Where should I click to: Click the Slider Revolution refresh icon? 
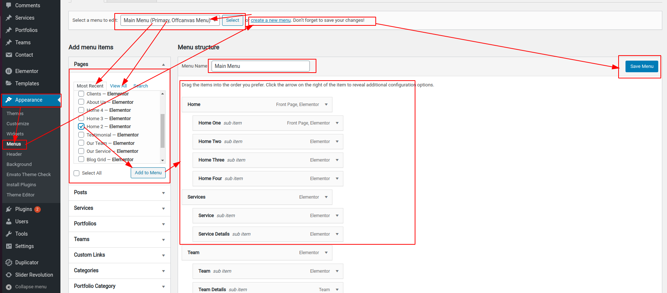pyautogui.click(x=9, y=275)
